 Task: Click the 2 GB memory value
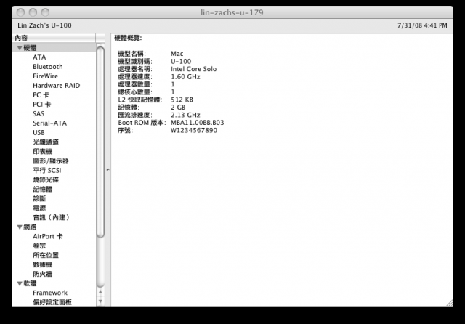point(178,108)
